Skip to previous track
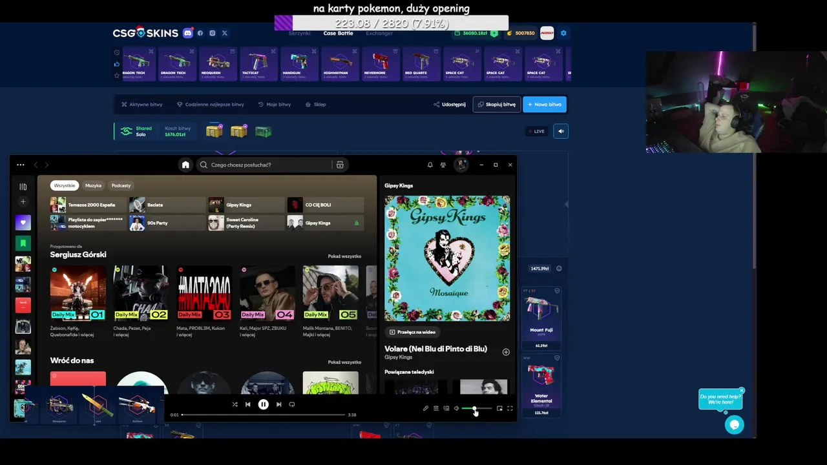827x465 pixels. pyautogui.click(x=248, y=404)
